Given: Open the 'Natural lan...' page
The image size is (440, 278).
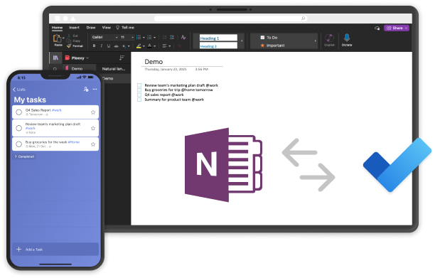Looking at the screenshot, I should pos(113,68).
